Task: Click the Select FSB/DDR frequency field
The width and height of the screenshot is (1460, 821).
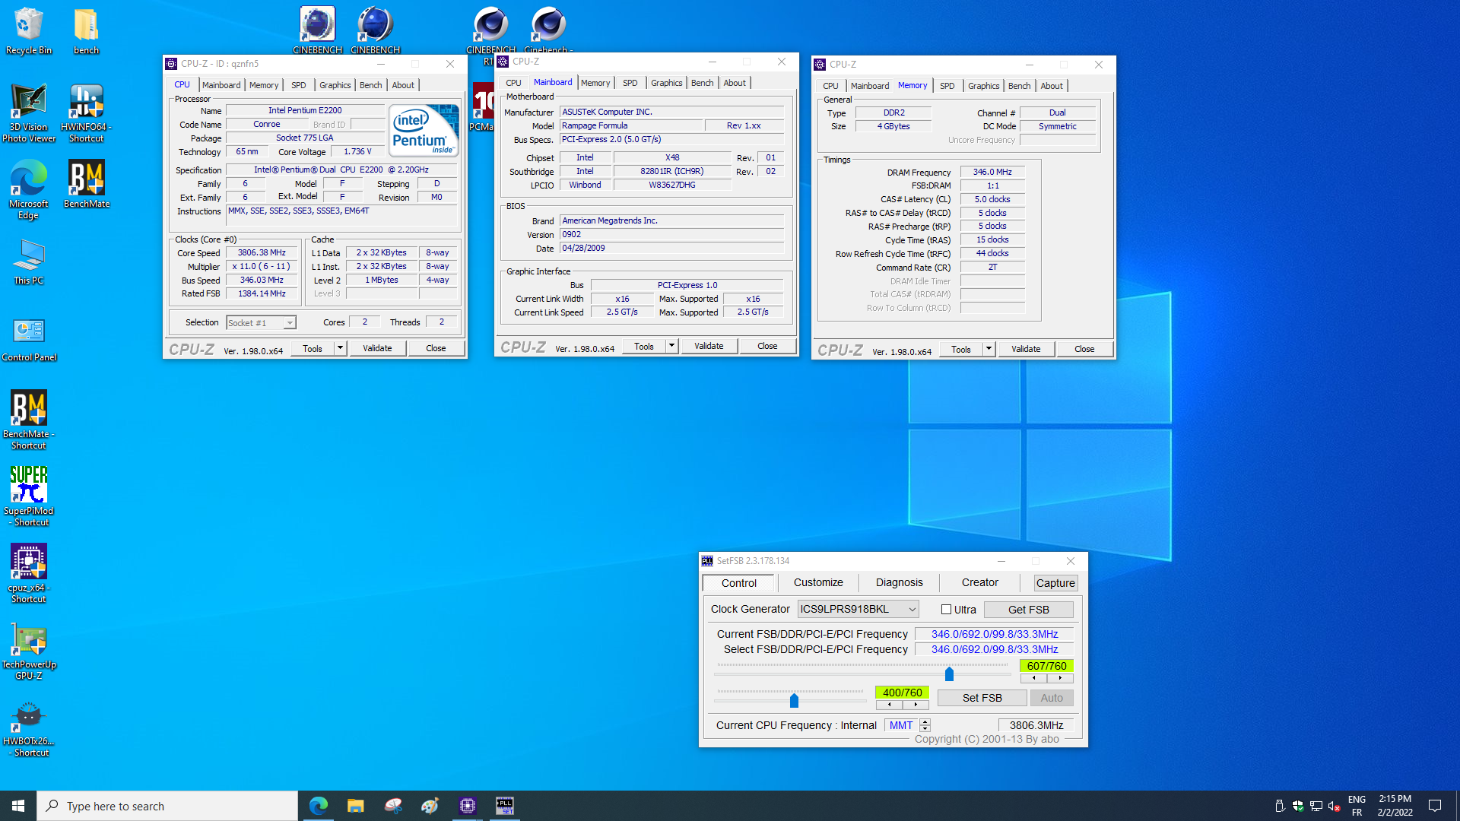Action: tap(994, 649)
